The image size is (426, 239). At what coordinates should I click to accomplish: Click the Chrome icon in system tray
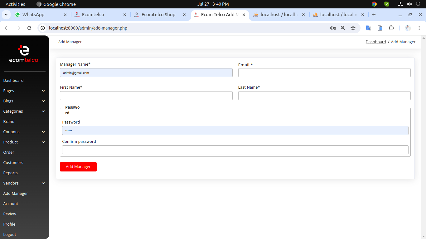(x=374, y=4)
